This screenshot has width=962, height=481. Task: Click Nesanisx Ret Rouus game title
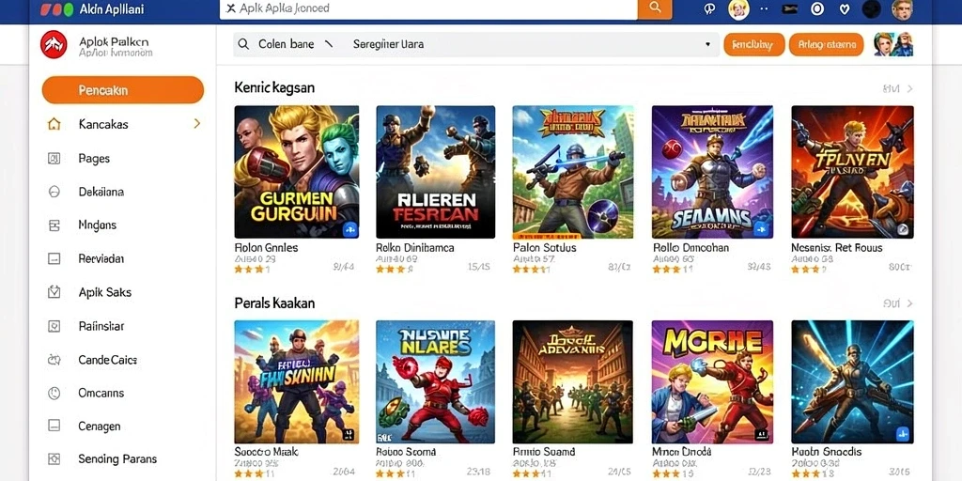pyautogui.click(x=837, y=248)
